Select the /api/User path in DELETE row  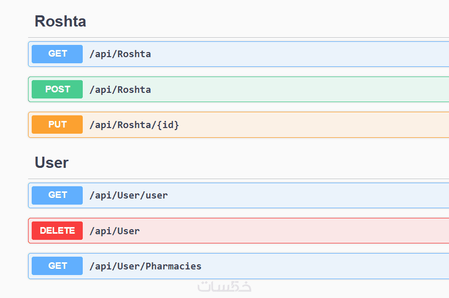(114, 231)
